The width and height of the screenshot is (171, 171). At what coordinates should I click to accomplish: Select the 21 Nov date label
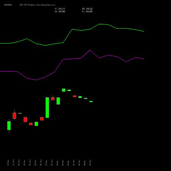25,162
